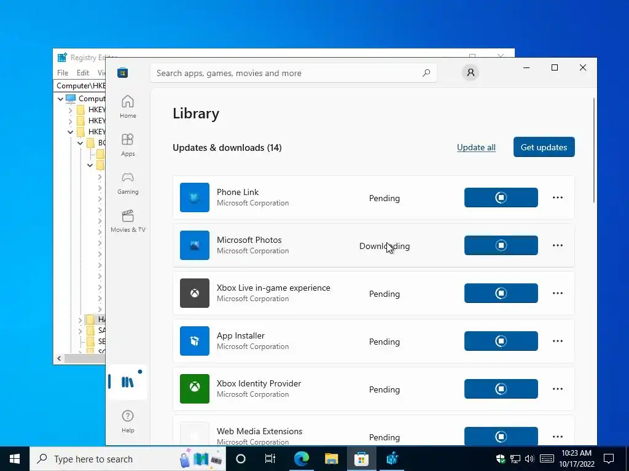The width and height of the screenshot is (629, 471).
Task: Collapse the Computer node in Registry Editor
Action: coord(60,99)
